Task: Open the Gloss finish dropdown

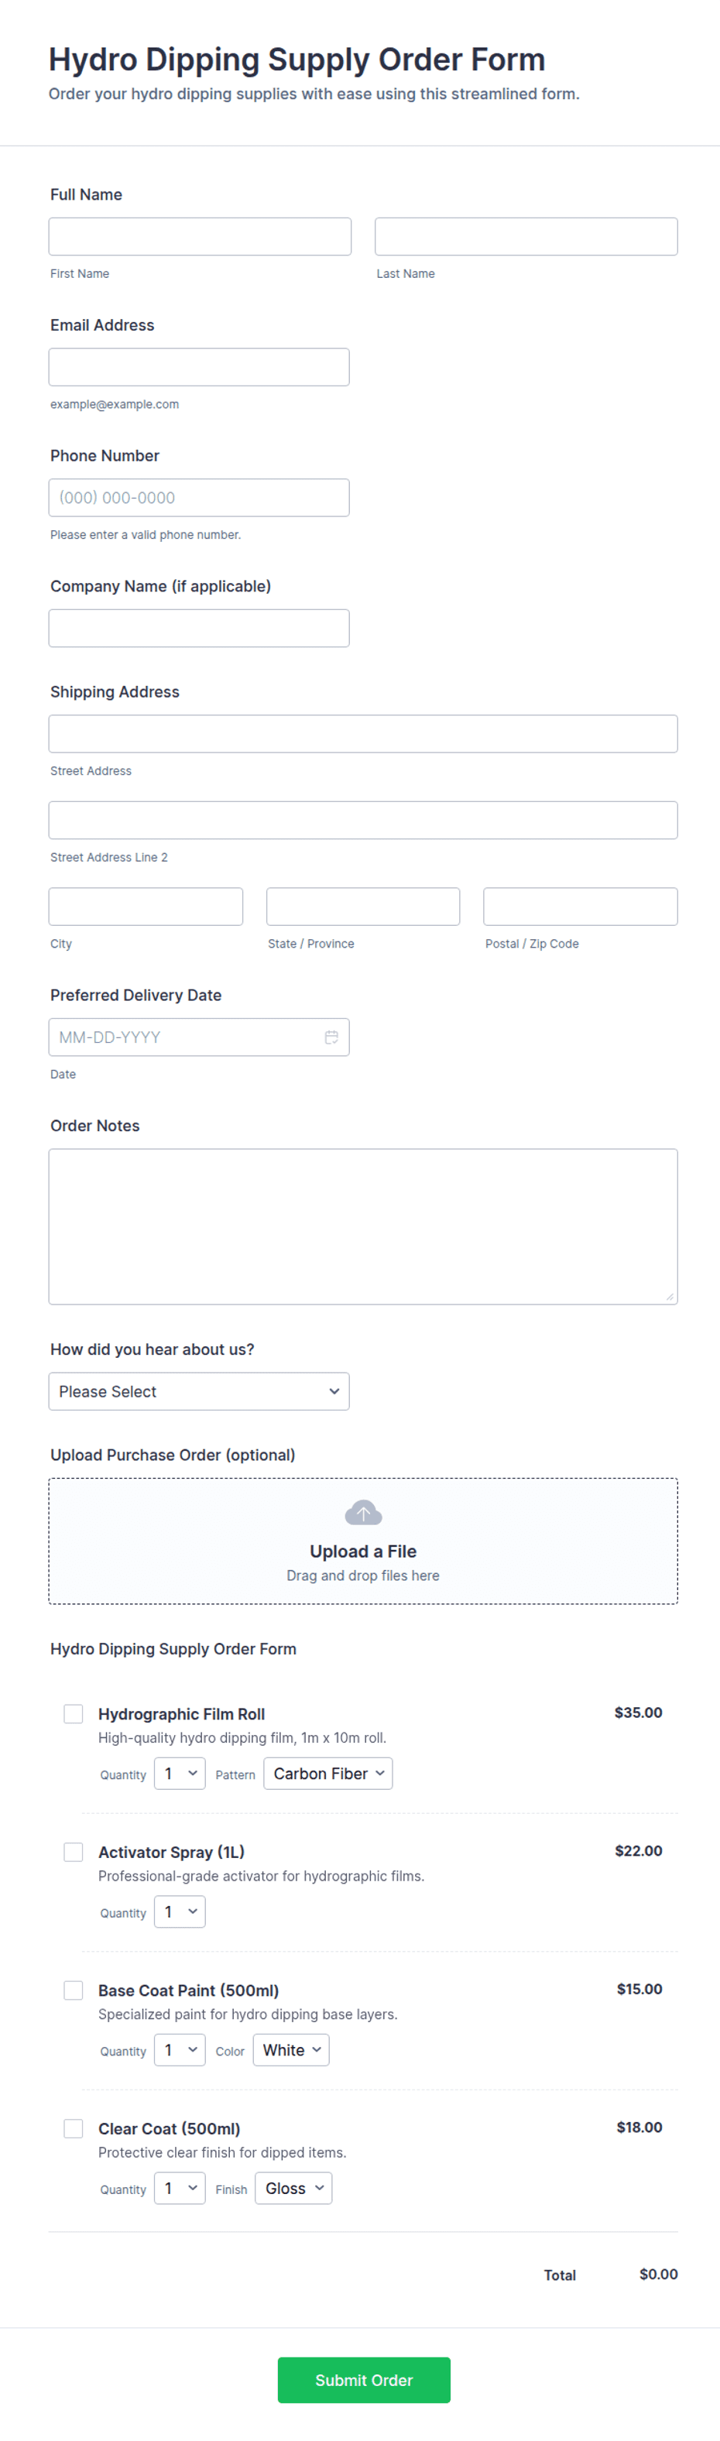Action: [293, 2188]
